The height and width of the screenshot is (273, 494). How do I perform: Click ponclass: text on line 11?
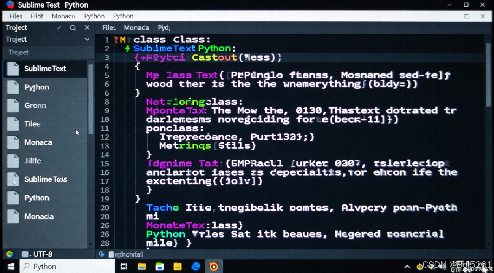(175, 128)
